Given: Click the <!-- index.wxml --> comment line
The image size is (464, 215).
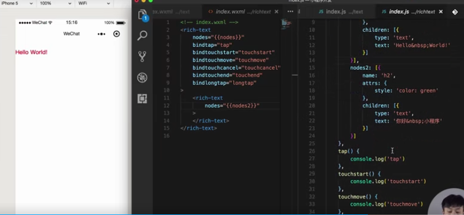Looking at the screenshot, I should 209,22.
